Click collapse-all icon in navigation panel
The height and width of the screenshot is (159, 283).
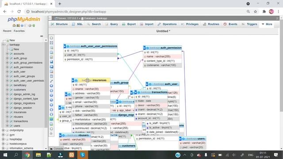(x=42, y=36)
